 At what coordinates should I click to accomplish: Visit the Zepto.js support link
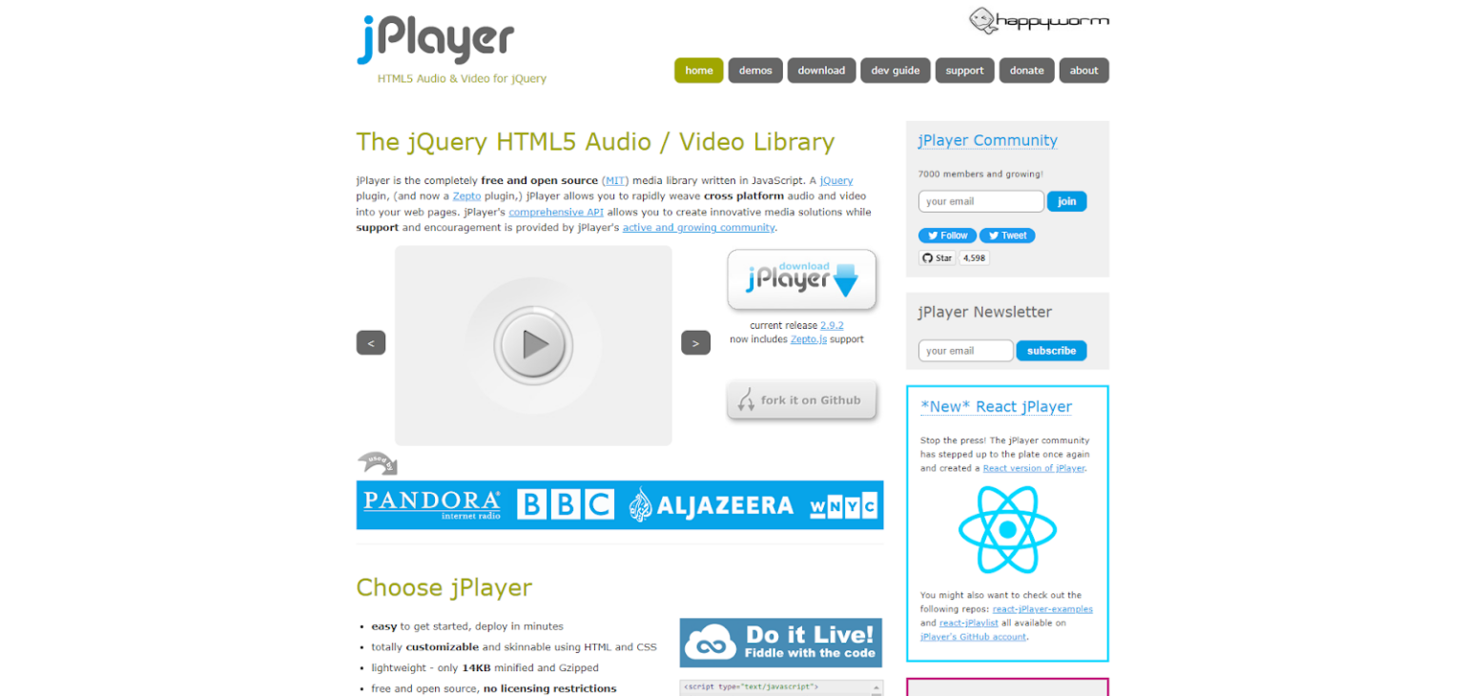click(x=808, y=338)
